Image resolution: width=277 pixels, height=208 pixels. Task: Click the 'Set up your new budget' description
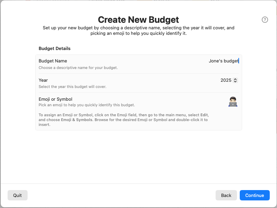139,31
